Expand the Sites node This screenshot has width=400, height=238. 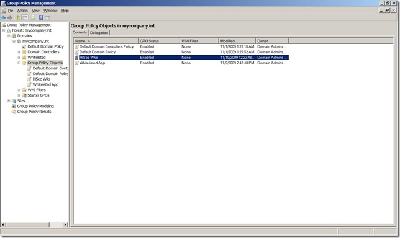point(9,101)
